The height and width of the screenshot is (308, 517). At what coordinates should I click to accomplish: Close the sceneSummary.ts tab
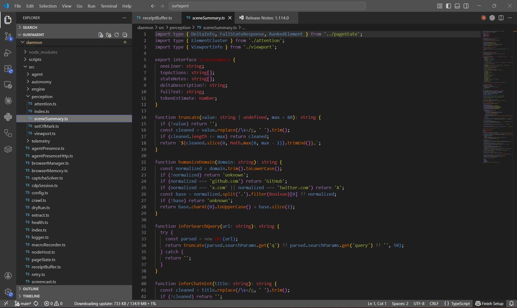coord(230,18)
